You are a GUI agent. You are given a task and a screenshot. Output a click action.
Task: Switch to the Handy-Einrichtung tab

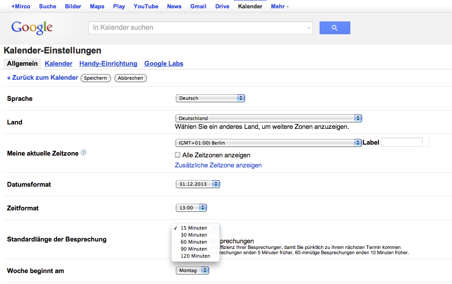[108, 64]
